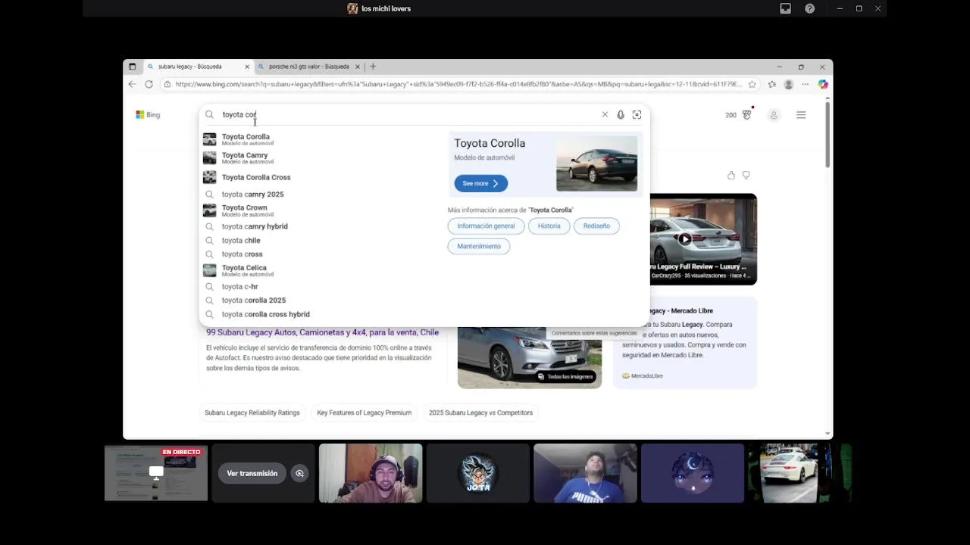Screen dimensions: 970x545
Task: Click Comentarios sobre estas sugerencias
Action: 594,333
